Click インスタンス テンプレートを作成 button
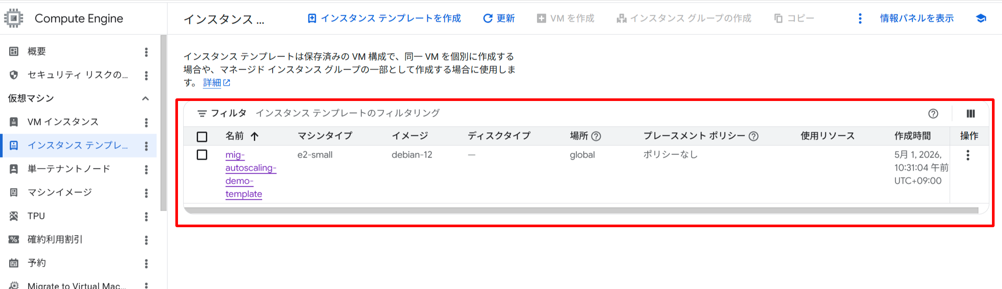 tap(384, 18)
